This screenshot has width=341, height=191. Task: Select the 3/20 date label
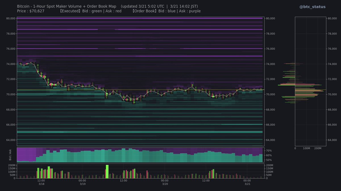click(165, 183)
